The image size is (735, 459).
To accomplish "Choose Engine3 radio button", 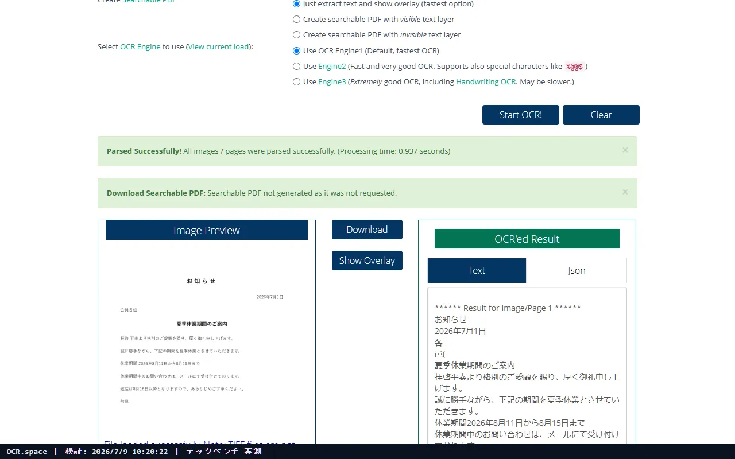I will [296, 81].
